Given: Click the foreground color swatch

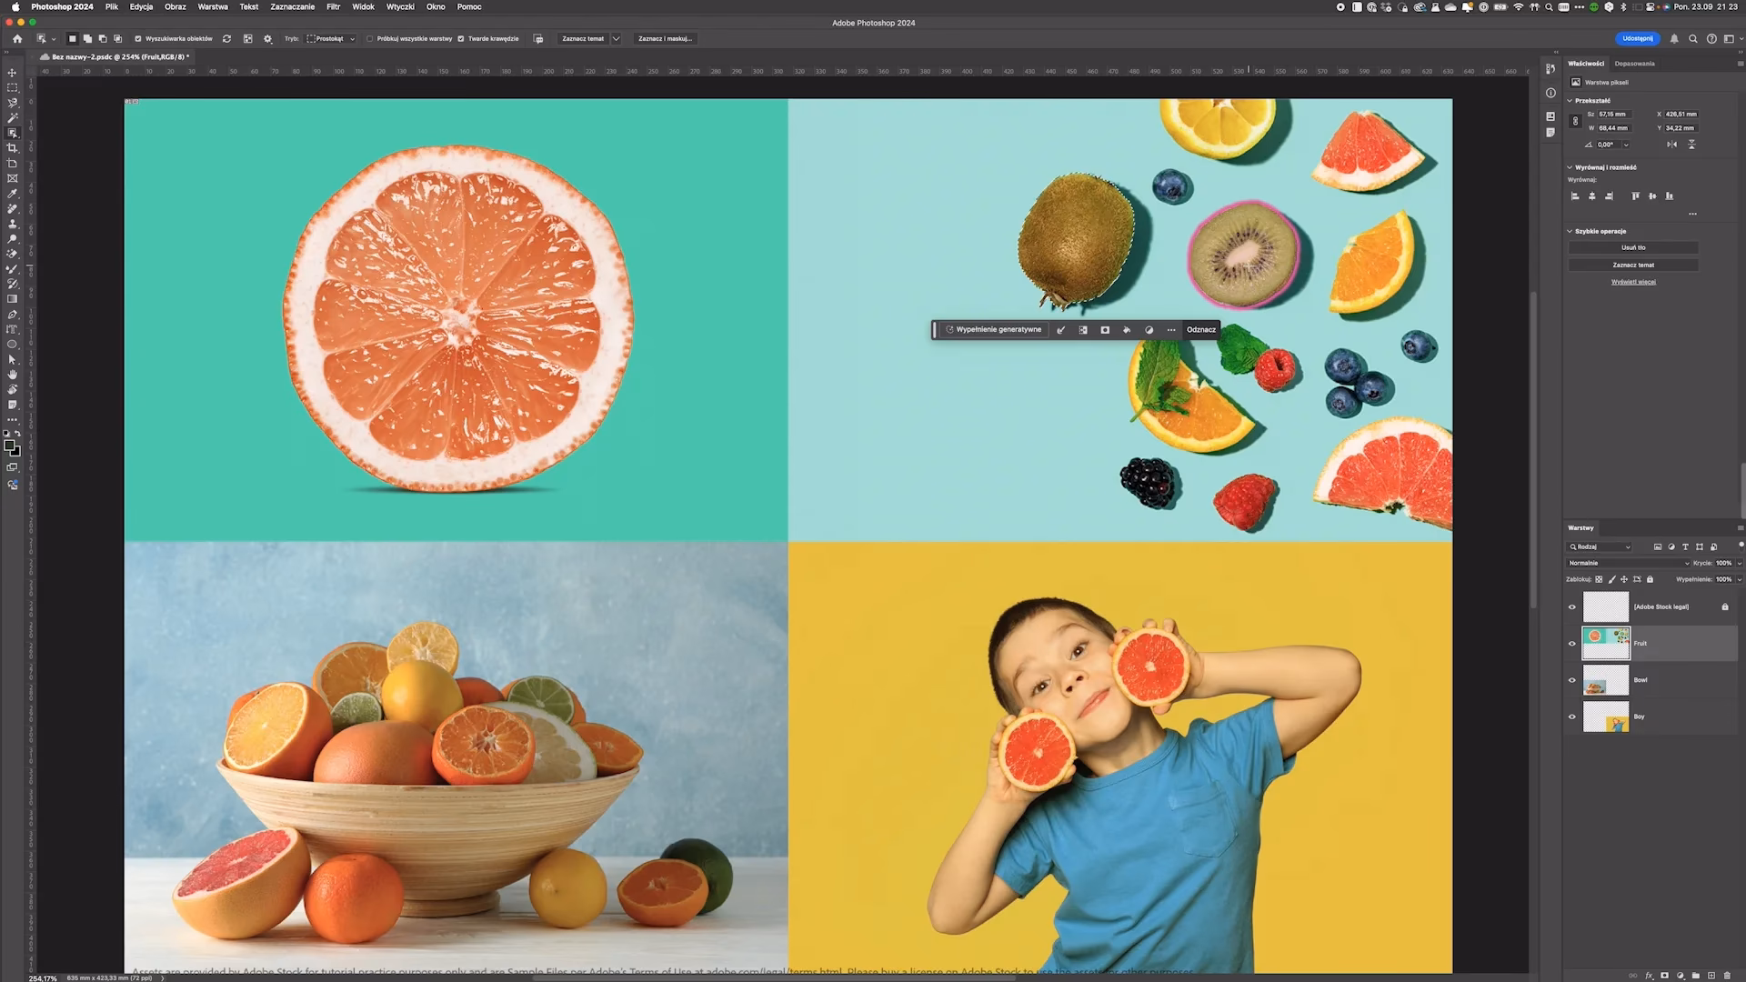Looking at the screenshot, I should (9, 446).
